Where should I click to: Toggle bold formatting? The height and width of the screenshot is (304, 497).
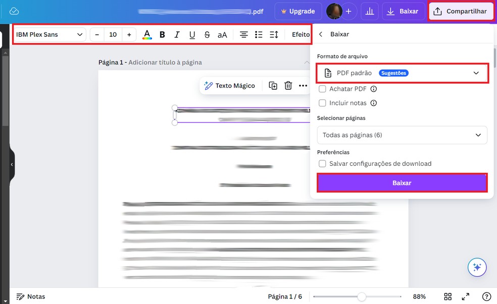click(x=162, y=34)
